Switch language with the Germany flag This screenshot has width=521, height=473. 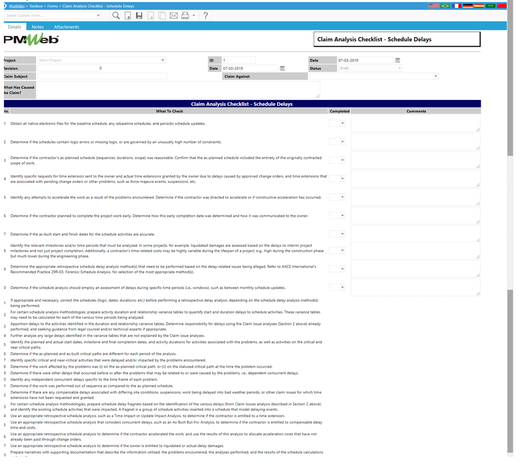click(x=468, y=6)
